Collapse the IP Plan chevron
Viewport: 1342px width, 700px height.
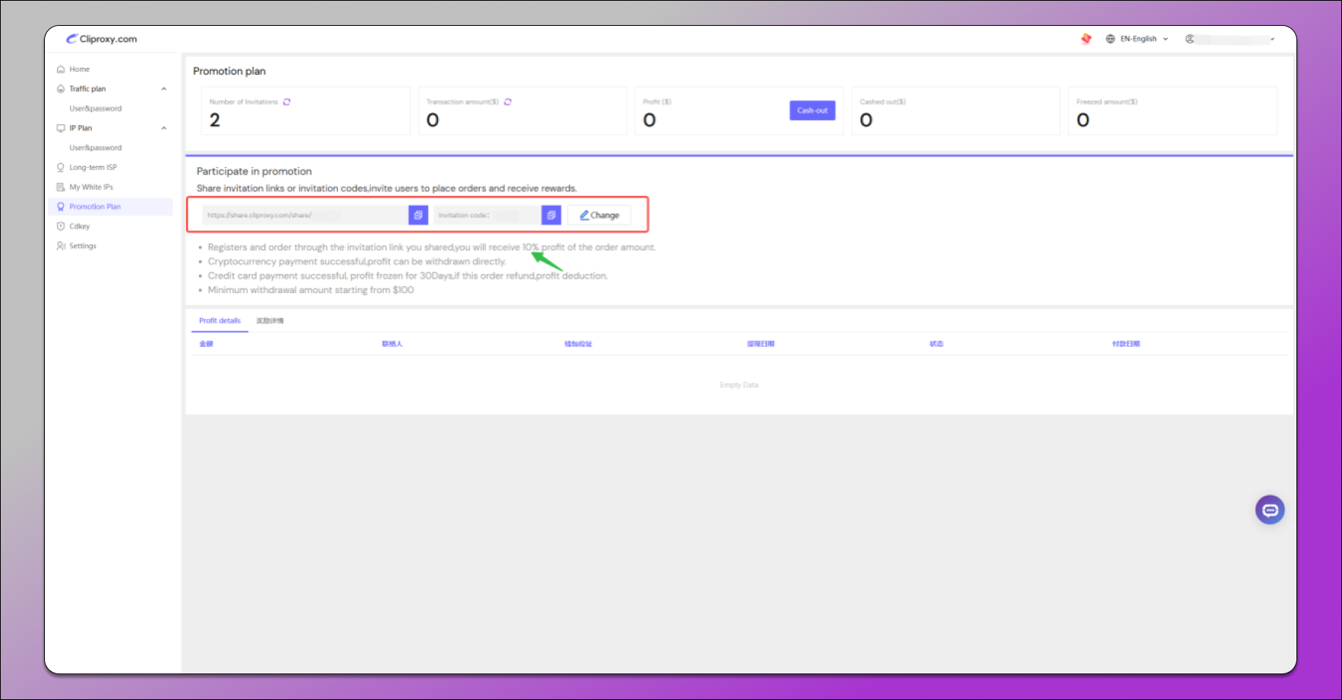pyautogui.click(x=164, y=128)
